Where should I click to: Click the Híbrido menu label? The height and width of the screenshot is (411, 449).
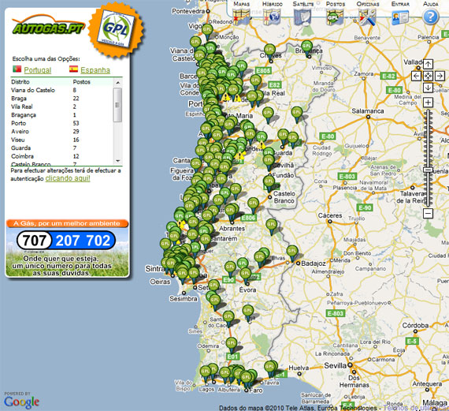click(x=273, y=4)
